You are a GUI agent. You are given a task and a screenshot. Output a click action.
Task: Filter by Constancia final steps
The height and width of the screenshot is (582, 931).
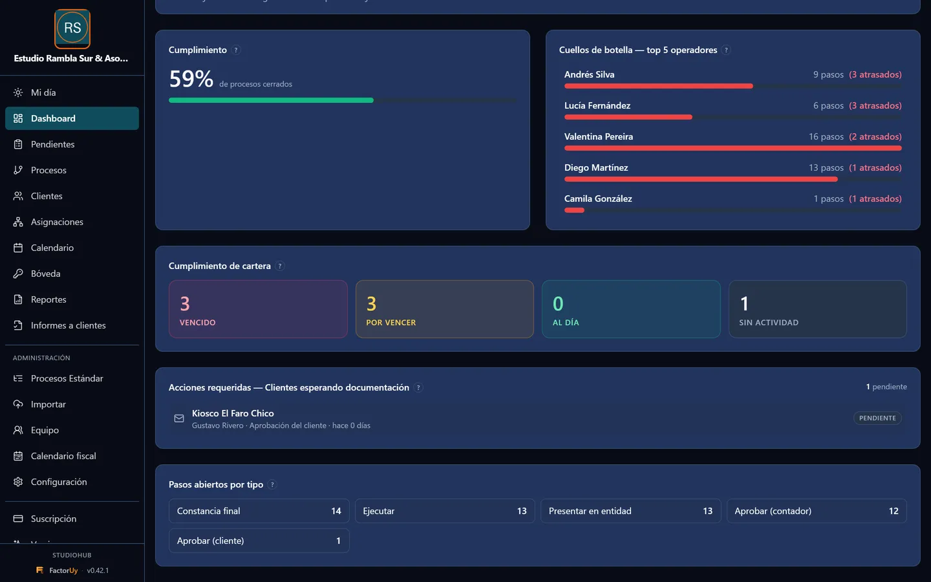[259, 511]
